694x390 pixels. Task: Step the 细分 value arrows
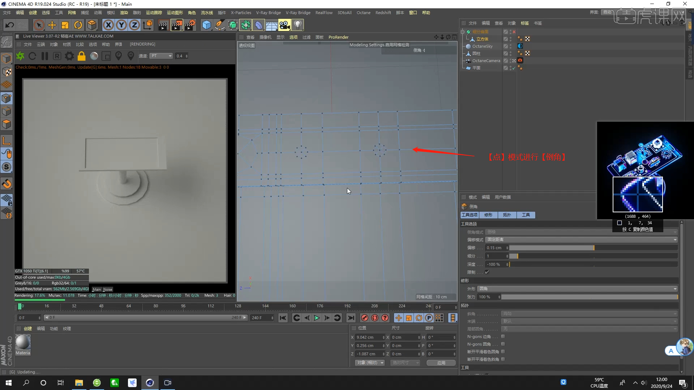tap(507, 256)
